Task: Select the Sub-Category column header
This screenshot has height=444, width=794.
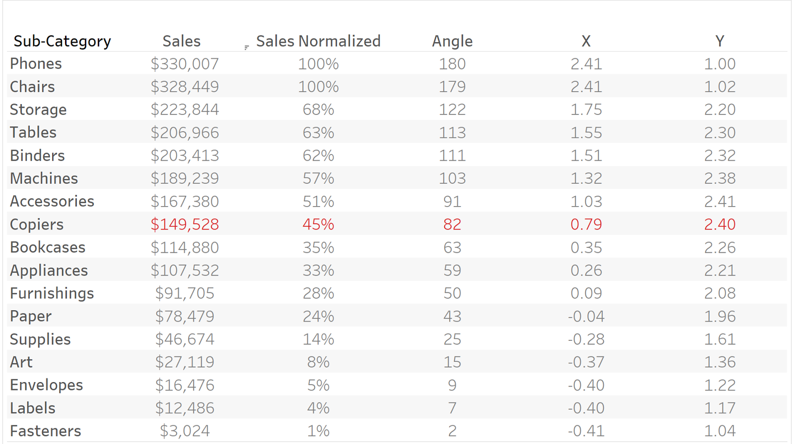Action: click(62, 41)
